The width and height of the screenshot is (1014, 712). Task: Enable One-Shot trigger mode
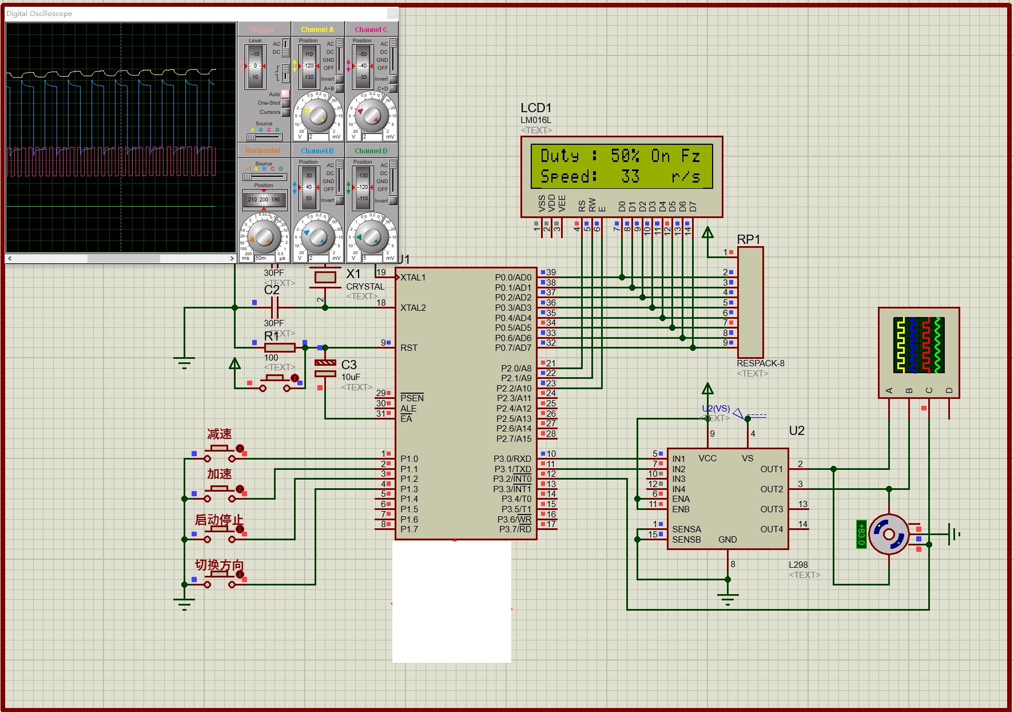tap(285, 103)
